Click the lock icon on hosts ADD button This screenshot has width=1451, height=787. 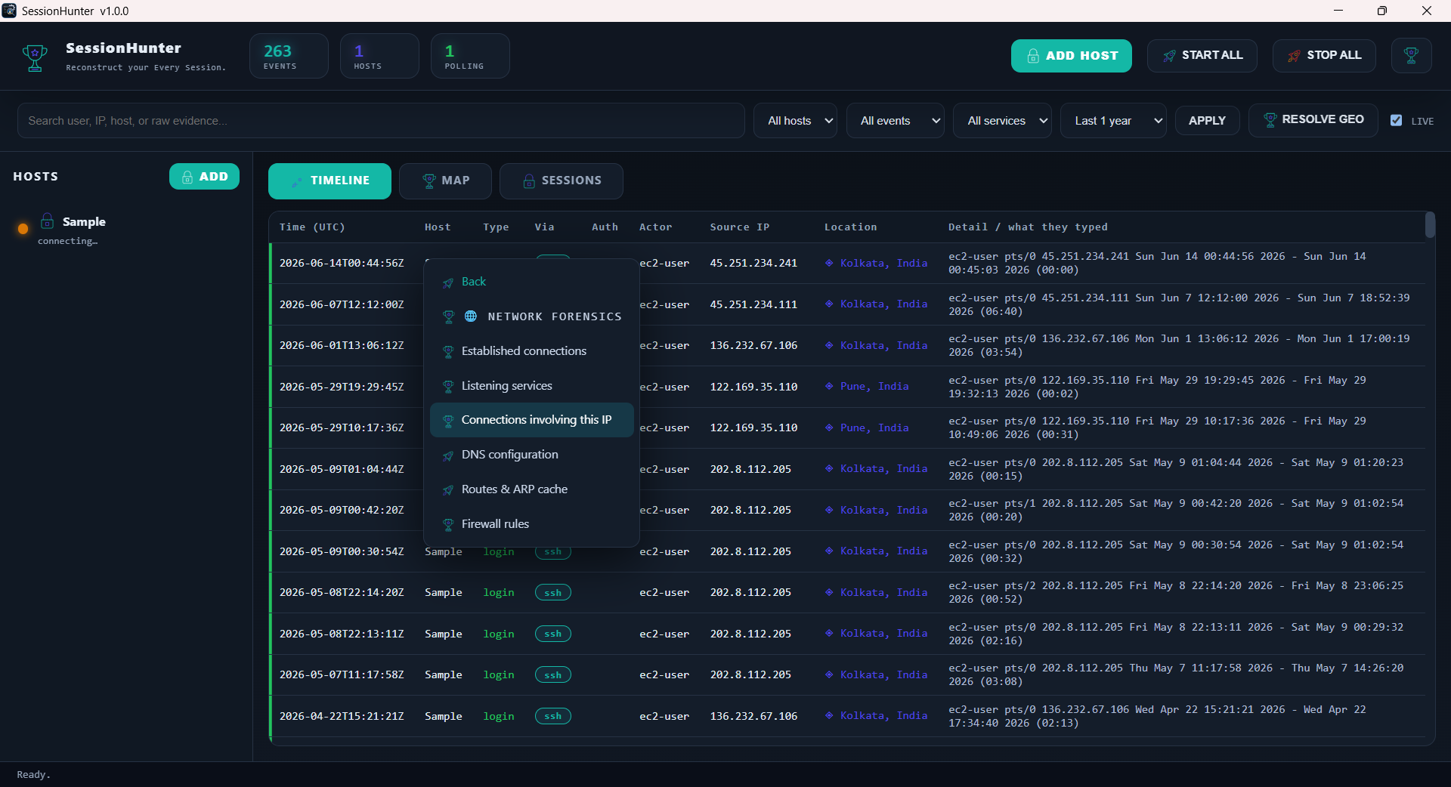pyautogui.click(x=187, y=177)
